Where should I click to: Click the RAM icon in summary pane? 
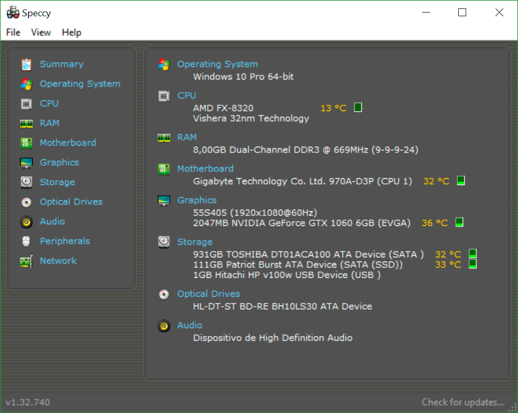click(x=164, y=137)
